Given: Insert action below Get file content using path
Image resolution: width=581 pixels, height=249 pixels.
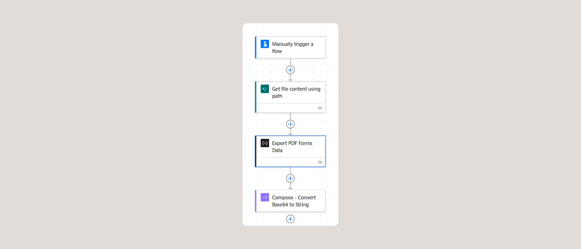Looking at the screenshot, I should [290, 124].
